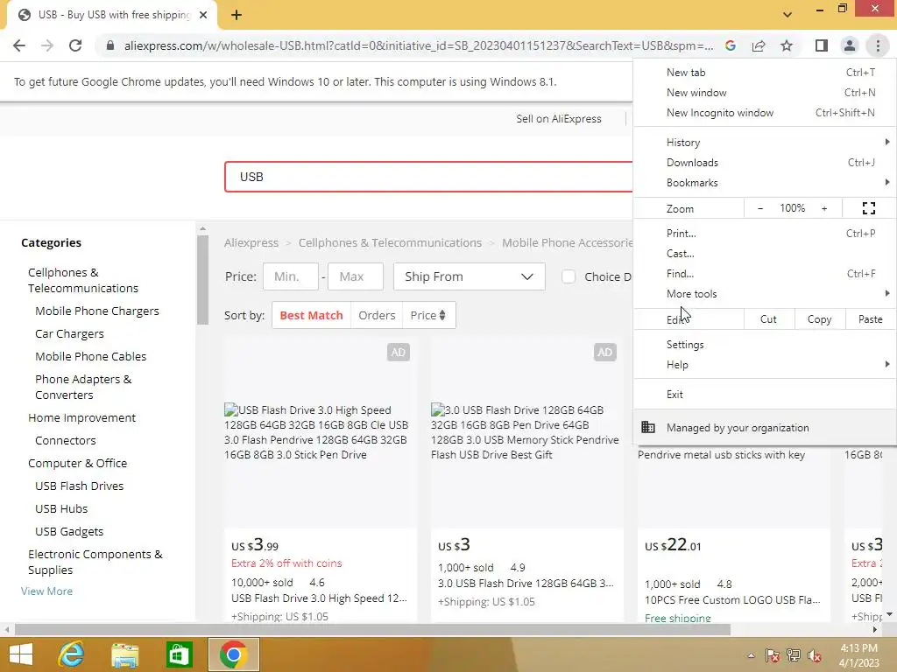
Task: Click the Max price field
Action: click(356, 276)
